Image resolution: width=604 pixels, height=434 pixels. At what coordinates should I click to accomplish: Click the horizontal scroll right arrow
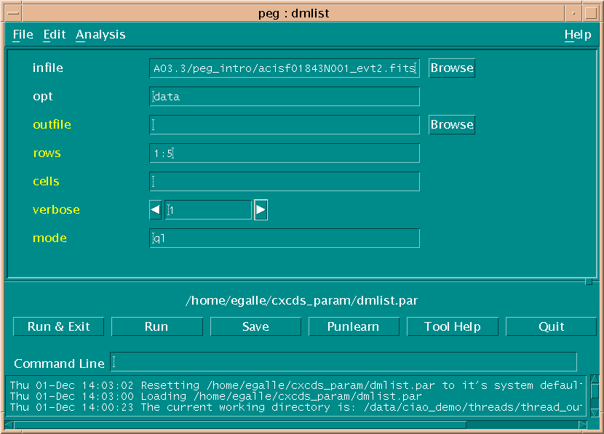point(582,425)
